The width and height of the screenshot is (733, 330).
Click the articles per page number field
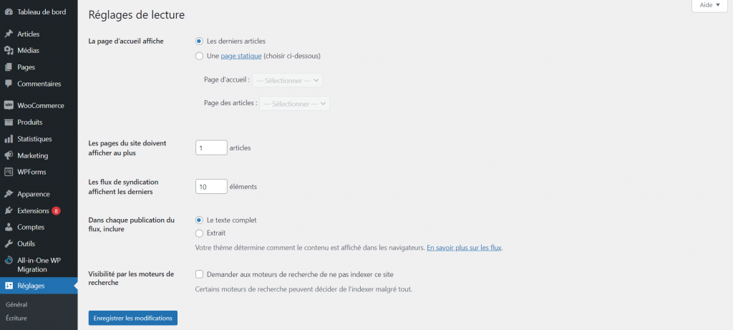point(211,148)
